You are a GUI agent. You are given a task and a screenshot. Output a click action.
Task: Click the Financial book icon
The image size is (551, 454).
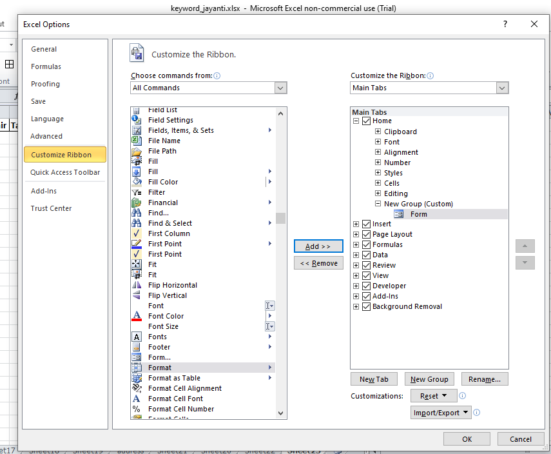[137, 202]
